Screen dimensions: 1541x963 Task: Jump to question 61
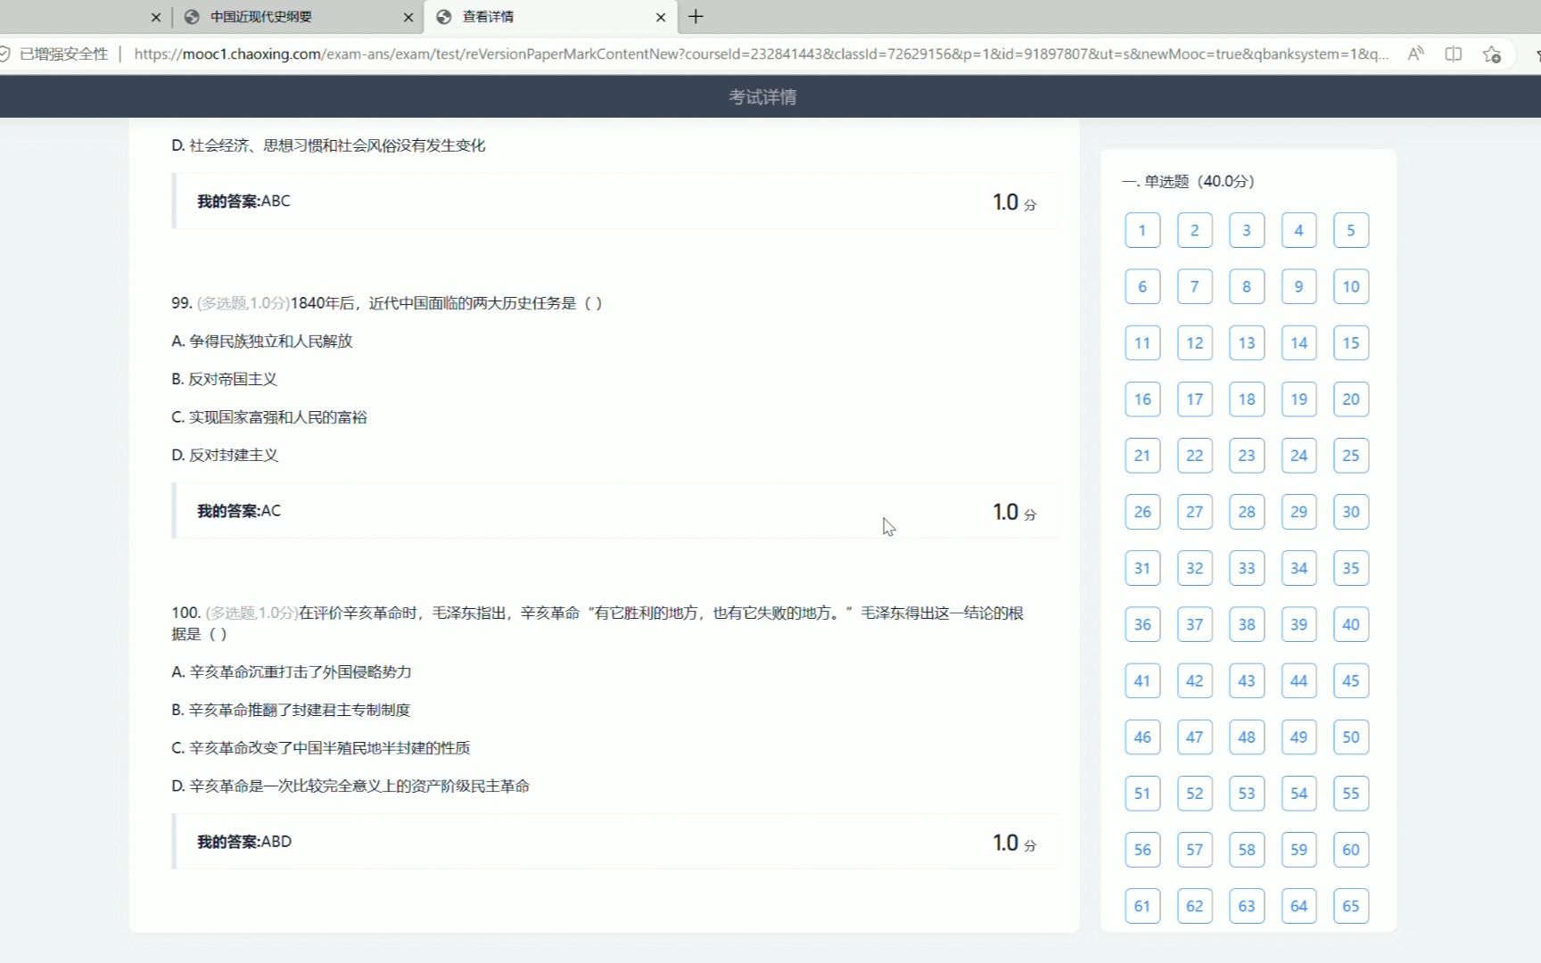point(1142,906)
